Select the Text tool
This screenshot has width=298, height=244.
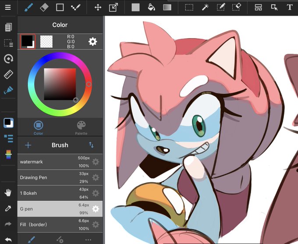pyautogui.click(x=290, y=7)
